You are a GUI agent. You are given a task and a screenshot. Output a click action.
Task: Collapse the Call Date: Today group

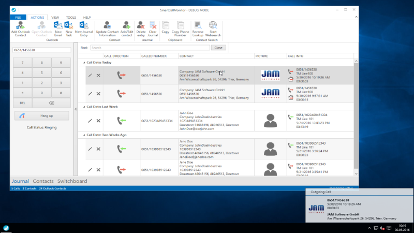coord(84,63)
